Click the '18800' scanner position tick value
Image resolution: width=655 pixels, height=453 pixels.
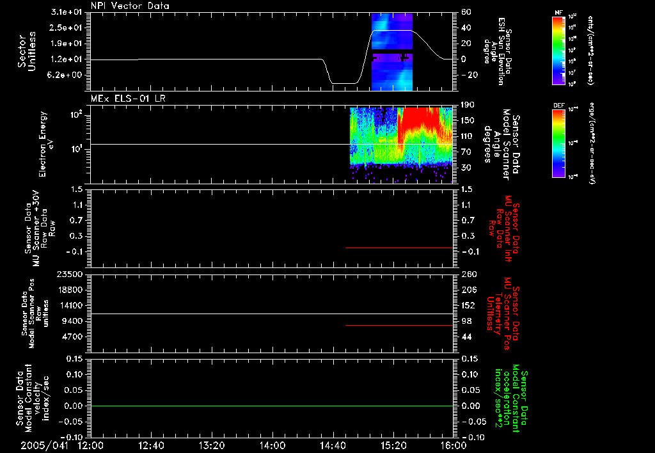point(69,290)
